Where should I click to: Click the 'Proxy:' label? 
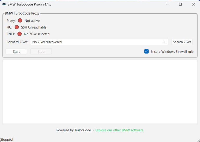click(11, 21)
